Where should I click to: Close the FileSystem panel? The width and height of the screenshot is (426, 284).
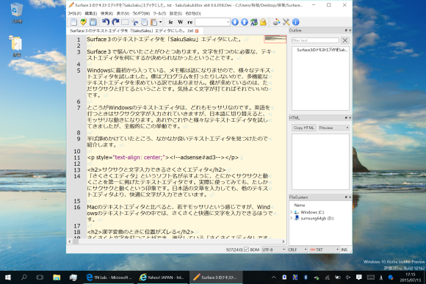click(350, 197)
